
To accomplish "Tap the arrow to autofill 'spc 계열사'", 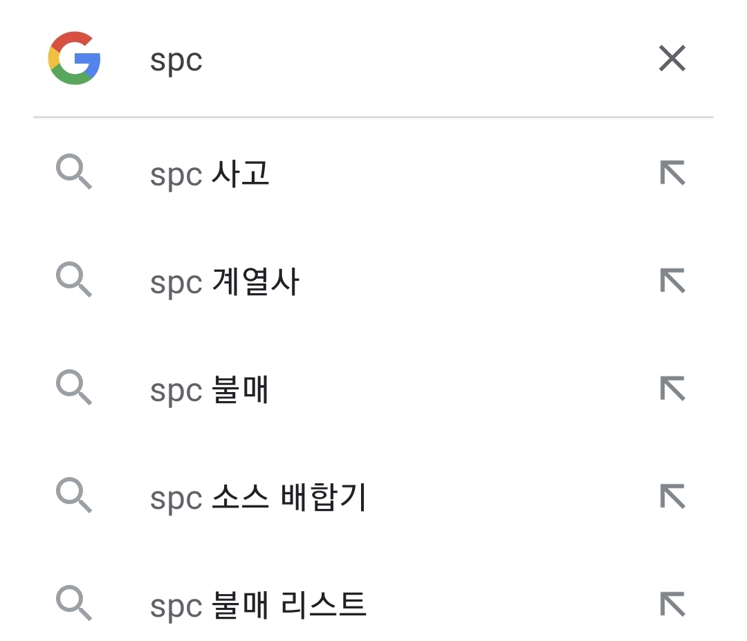I will point(672,281).
